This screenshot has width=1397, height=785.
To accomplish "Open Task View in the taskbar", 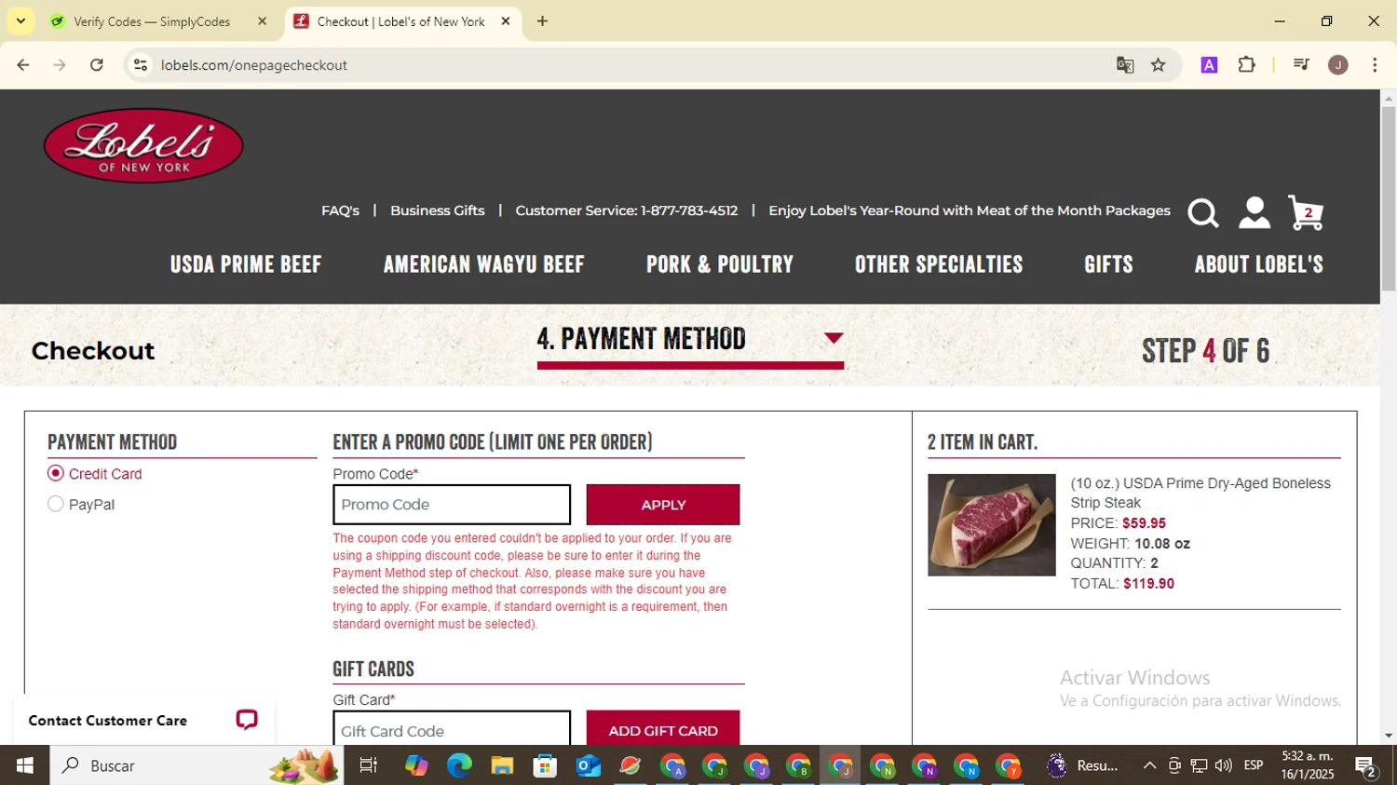I will pos(369,765).
